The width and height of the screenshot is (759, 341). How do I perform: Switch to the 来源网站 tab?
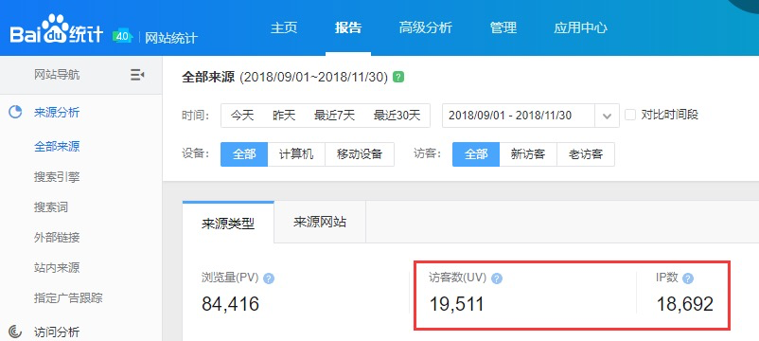(x=320, y=222)
